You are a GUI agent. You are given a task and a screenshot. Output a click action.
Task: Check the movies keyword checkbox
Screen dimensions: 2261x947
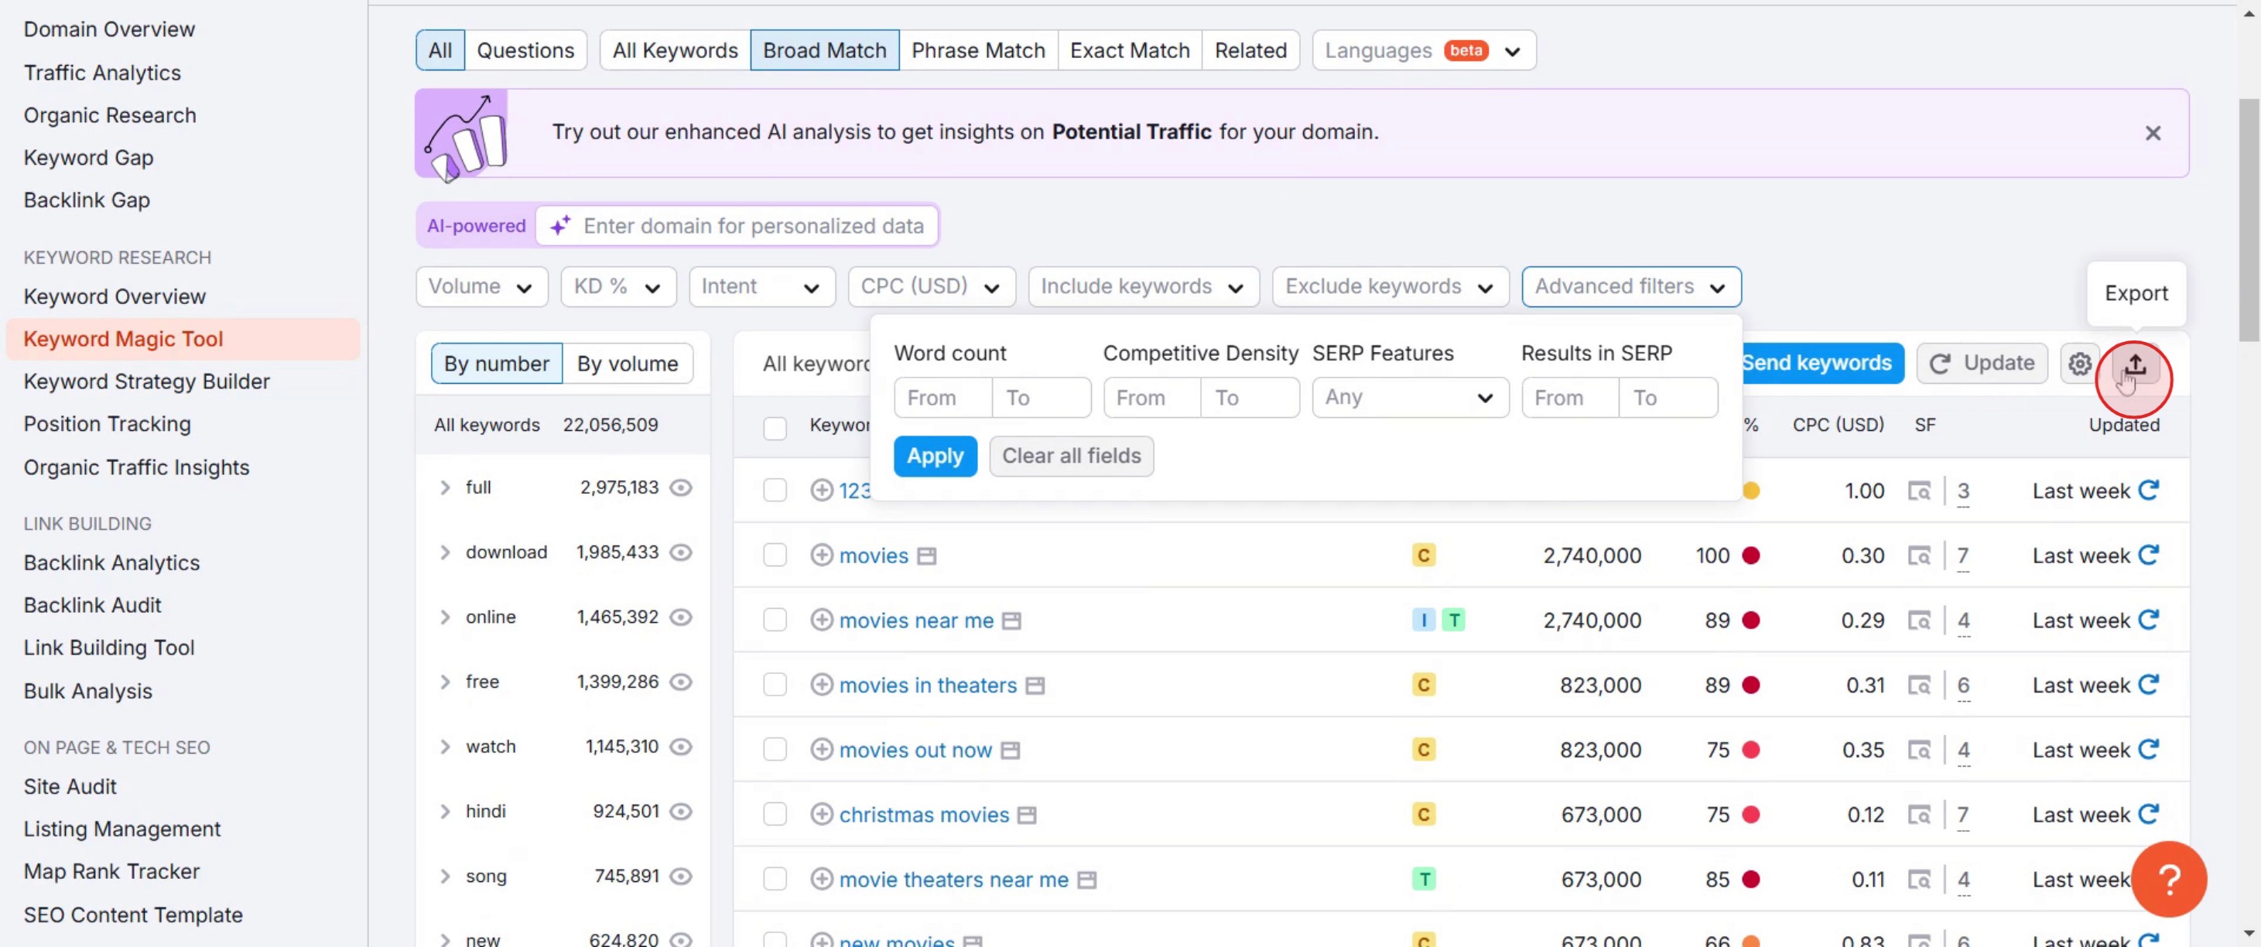(774, 556)
